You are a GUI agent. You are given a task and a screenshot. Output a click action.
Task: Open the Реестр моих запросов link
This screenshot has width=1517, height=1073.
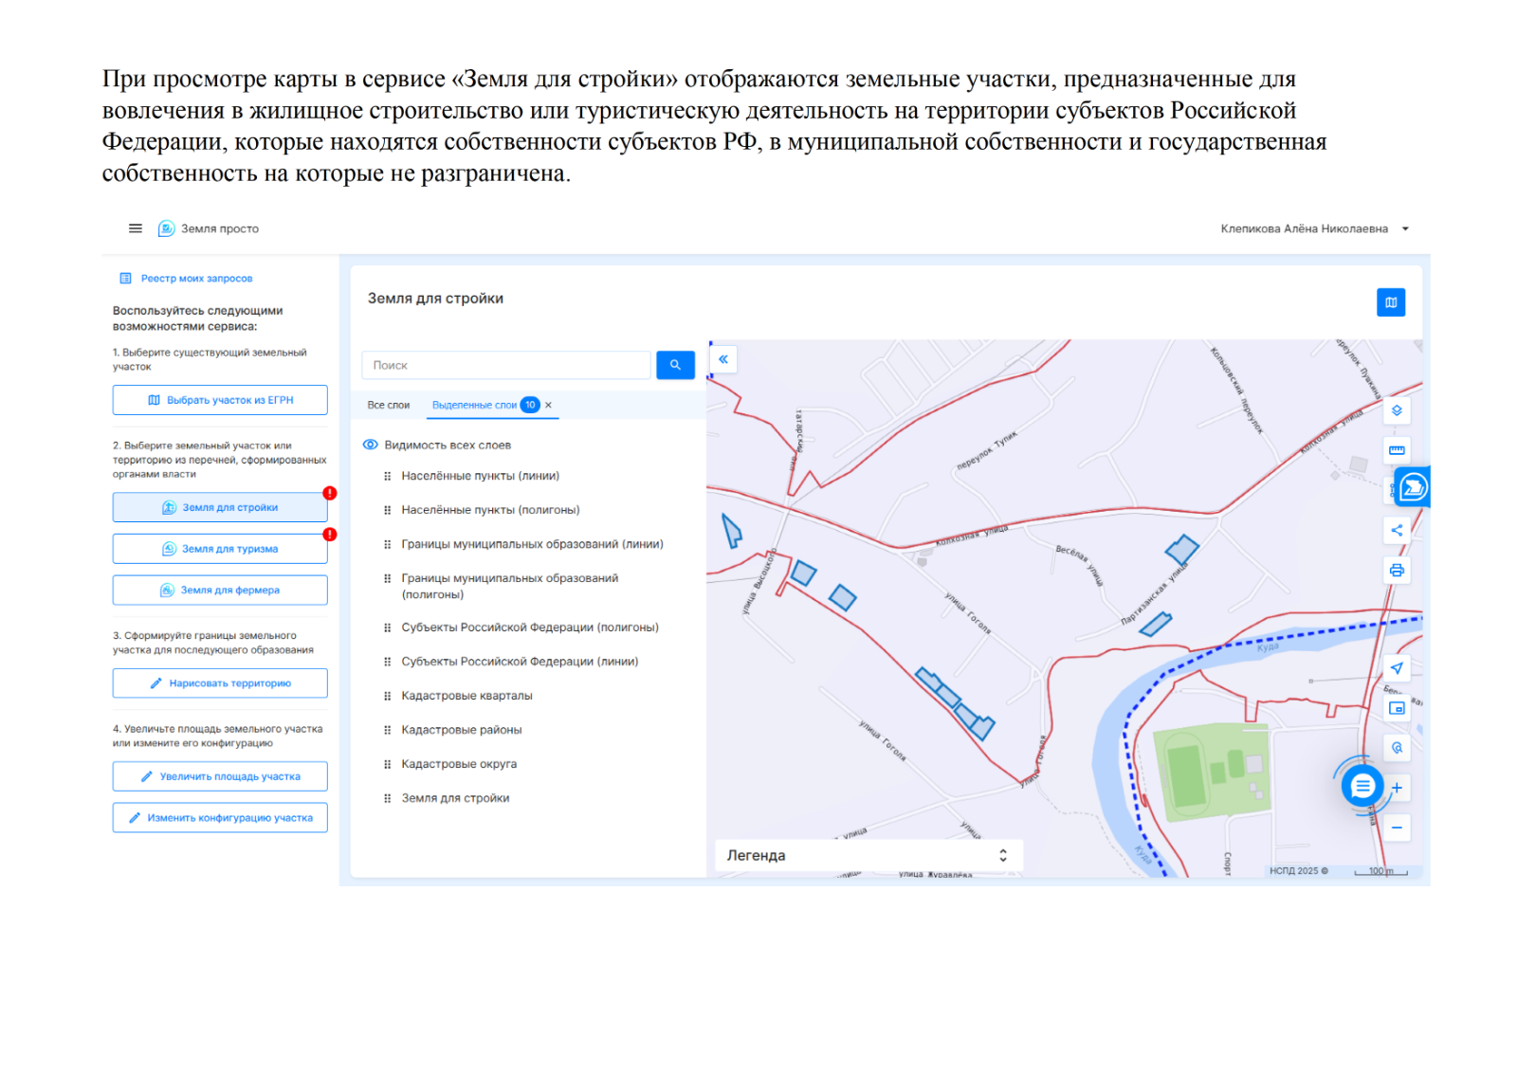pos(196,279)
